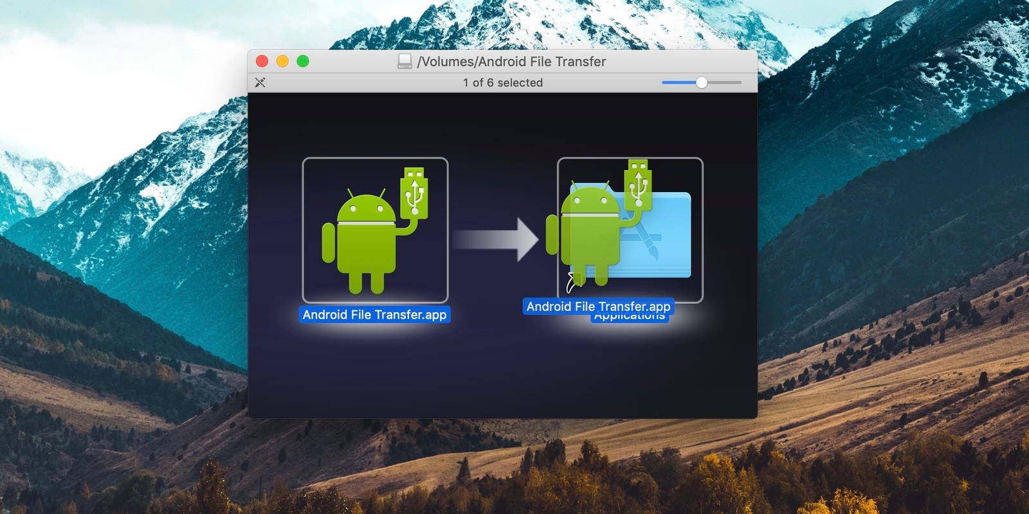Image resolution: width=1029 pixels, height=514 pixels.
Task: Click the crossed tools icon in the toolbar
Action: (260, 82)
